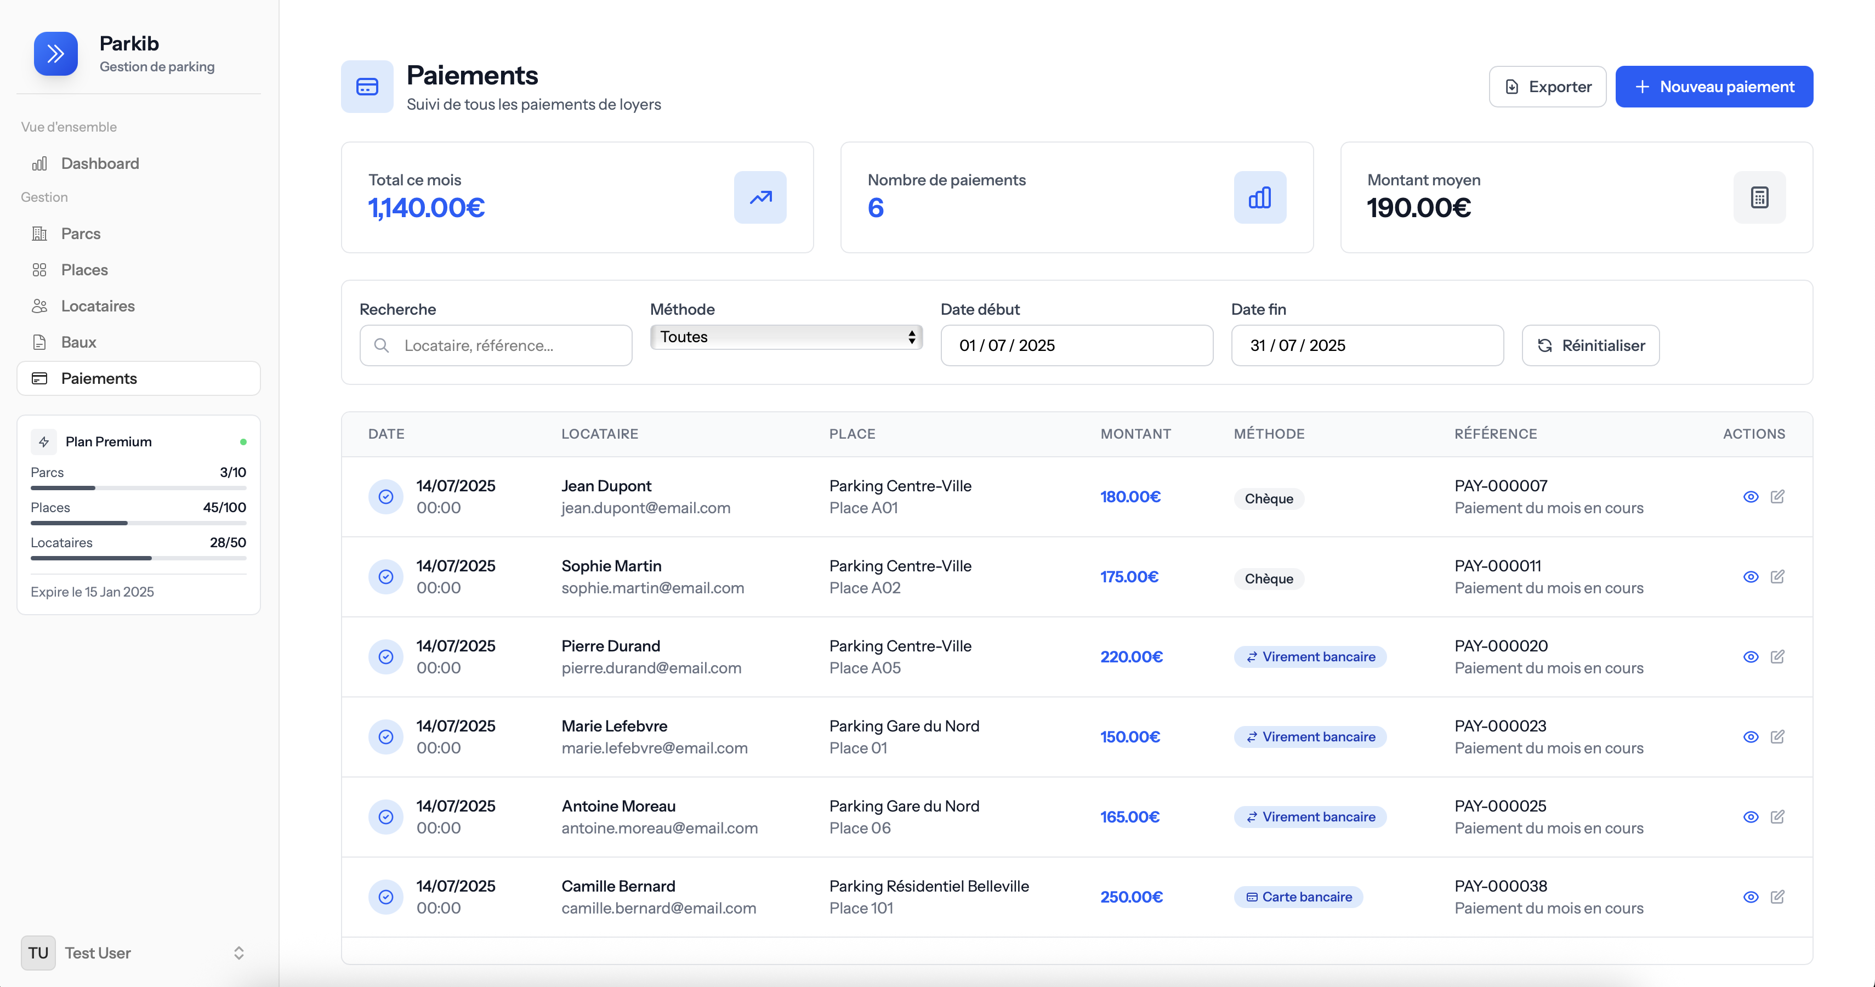Click the Plan Premium lightning icon
Screen dimensions: 1875x987
coord(44,441)
